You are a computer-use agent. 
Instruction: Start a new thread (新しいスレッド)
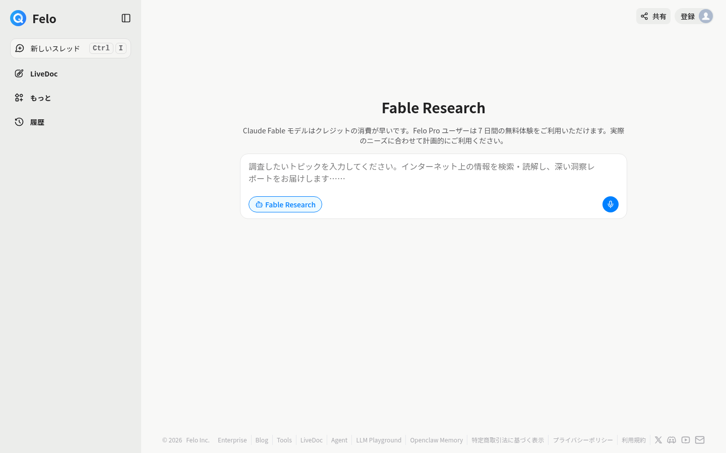[x=71, y=48]
